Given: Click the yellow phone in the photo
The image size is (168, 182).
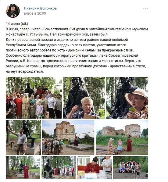Looking at the screenshot, I should pos(132,110).
